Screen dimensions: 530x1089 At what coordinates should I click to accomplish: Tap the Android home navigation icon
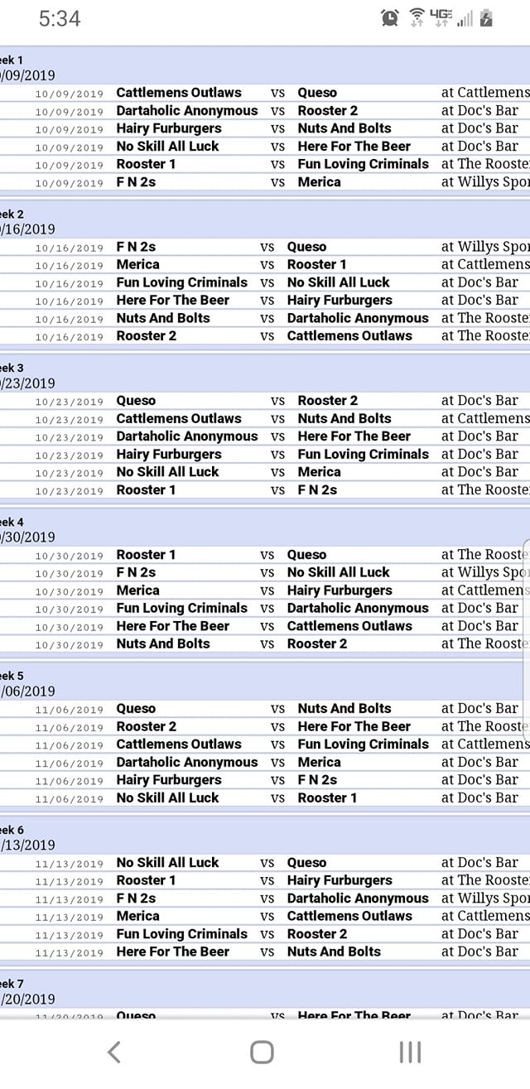pyautogui.click(x=262, y=1052)
